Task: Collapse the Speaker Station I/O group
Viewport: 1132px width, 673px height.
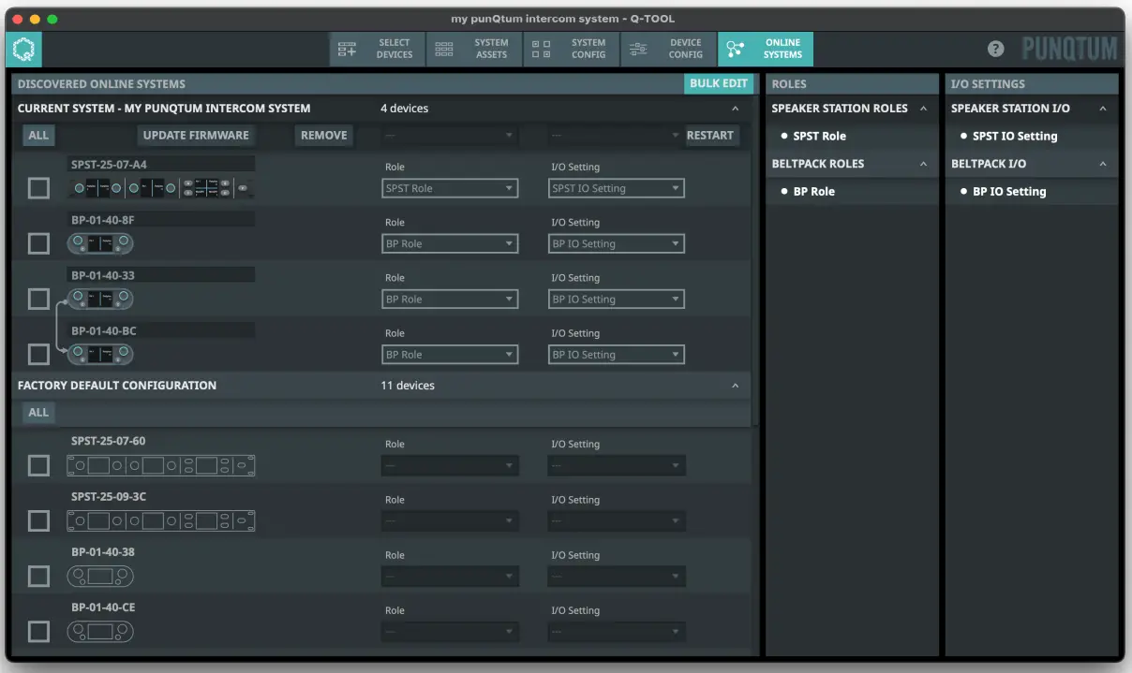Action: [1102, 109]
